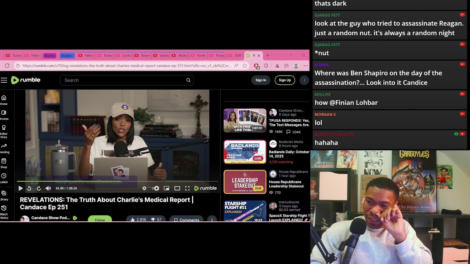Image resolution: width=470 pixels, height=264 pixels.
Task: Open the TPUSA RESPONDS video thumbnail
Action: 245,121
